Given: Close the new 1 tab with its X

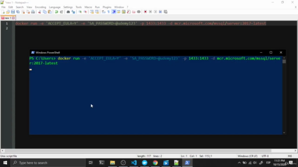Looking at the screenshot, I should coord(13,18).
